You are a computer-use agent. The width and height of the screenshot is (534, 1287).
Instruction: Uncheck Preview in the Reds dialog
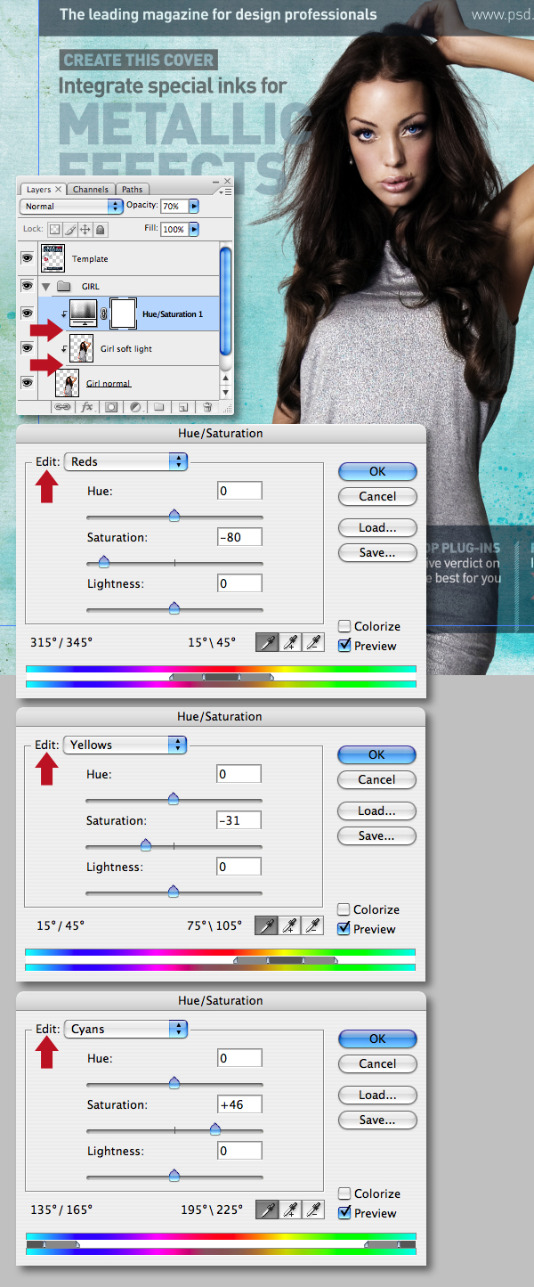[x=344, y=646]
